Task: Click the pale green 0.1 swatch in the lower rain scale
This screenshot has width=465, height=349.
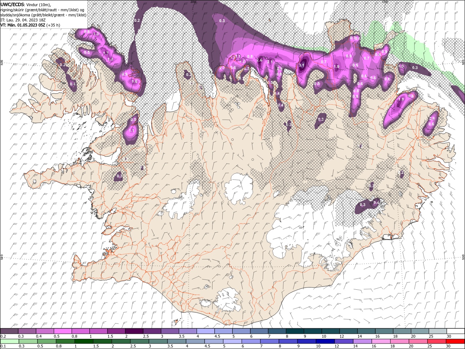Action: (x=9, y=341)
